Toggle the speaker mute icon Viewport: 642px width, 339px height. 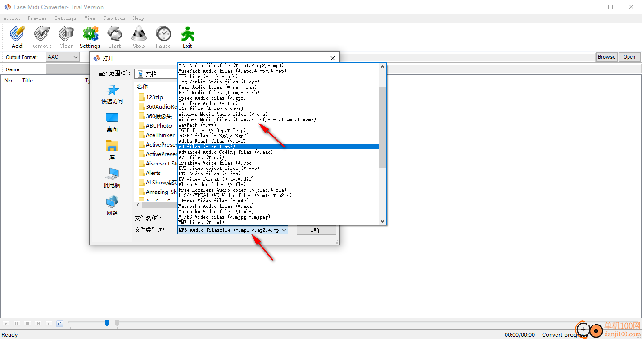(60, 323)
